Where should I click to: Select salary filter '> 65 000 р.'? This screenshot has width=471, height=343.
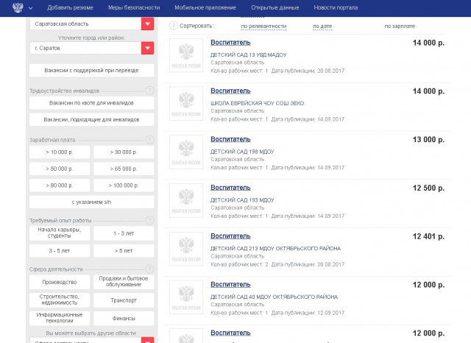(124, 169)
